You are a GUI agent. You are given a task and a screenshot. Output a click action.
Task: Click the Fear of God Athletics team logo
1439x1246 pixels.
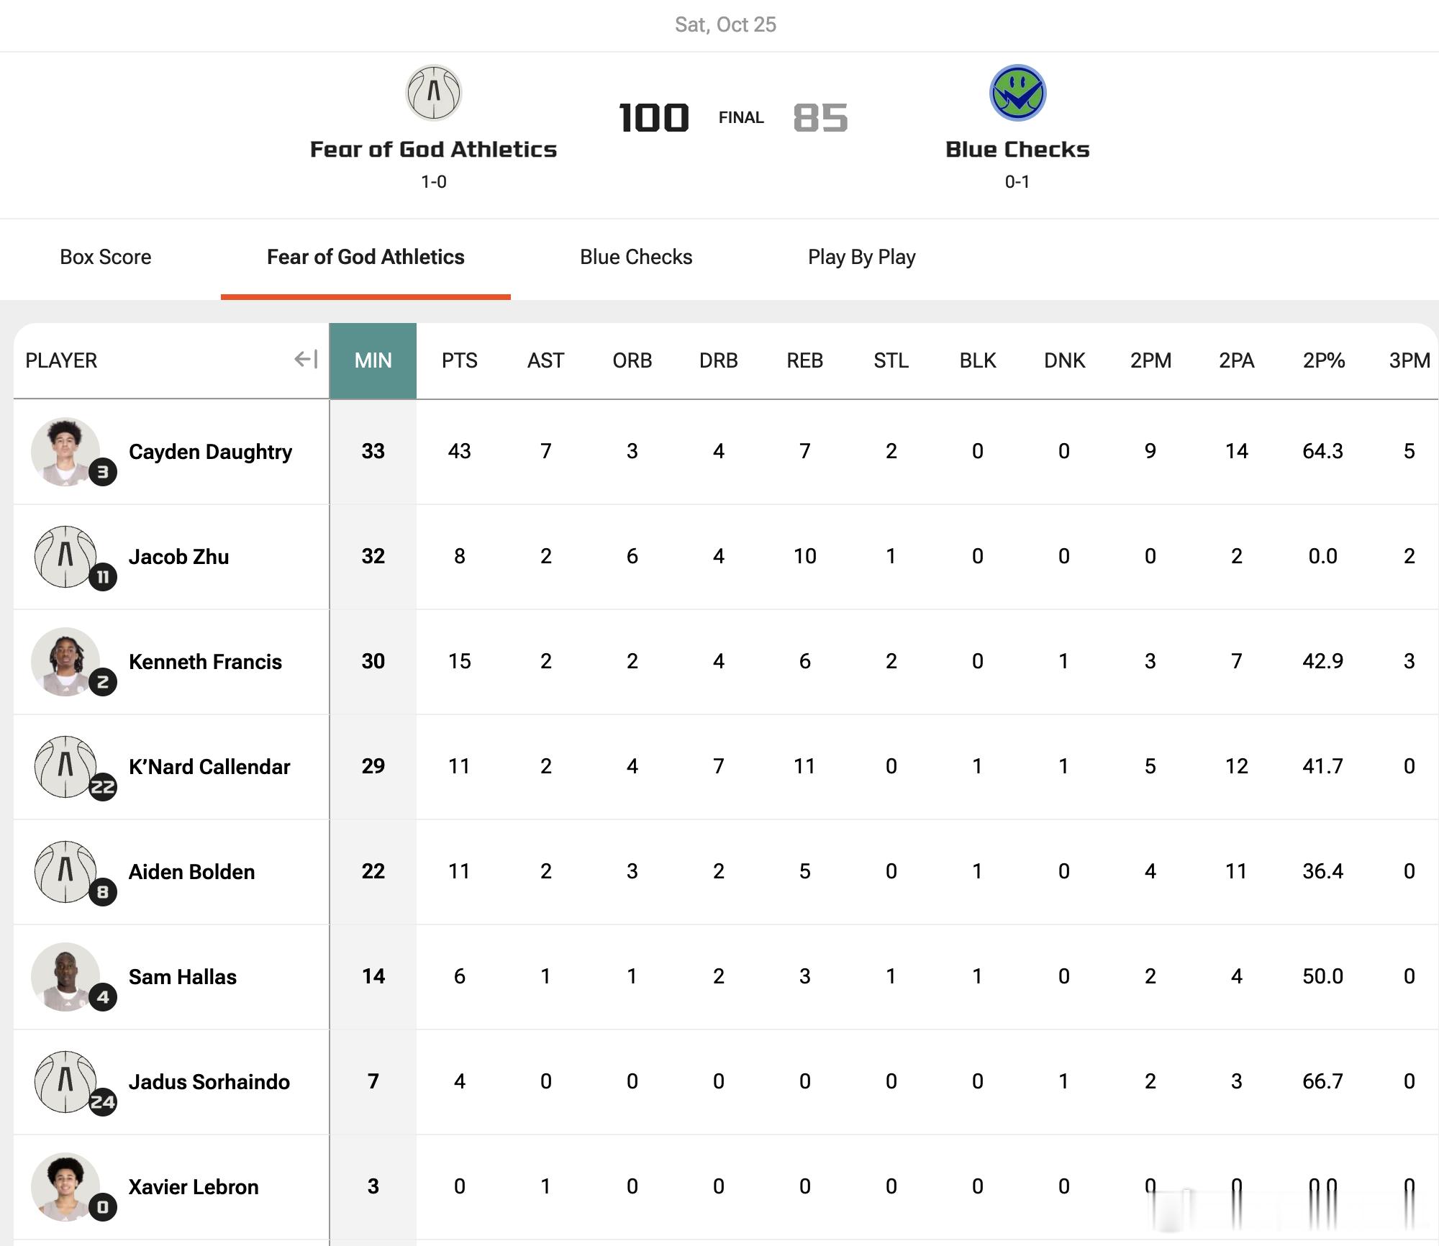[x=433, y=93]
